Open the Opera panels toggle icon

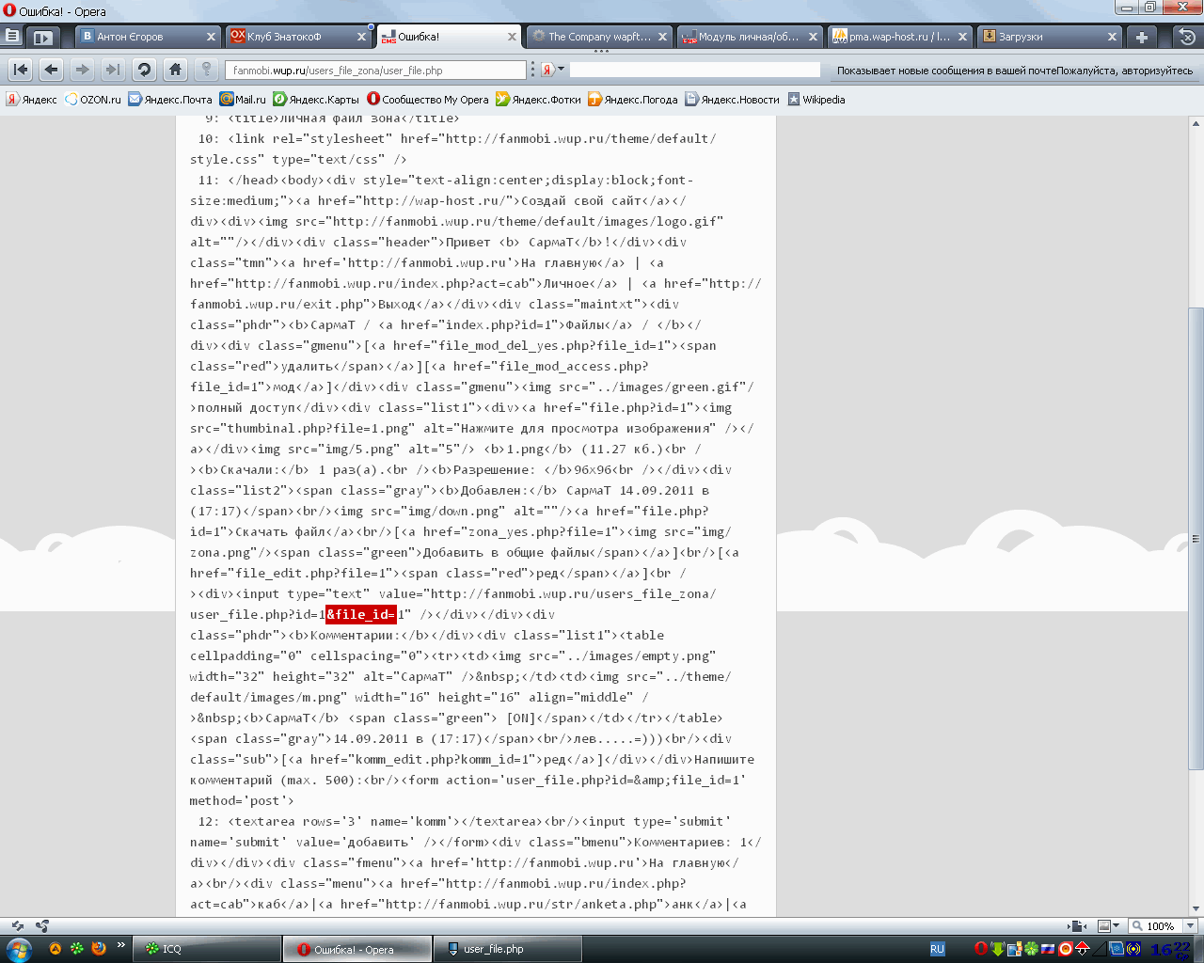[x=12, y=37]
